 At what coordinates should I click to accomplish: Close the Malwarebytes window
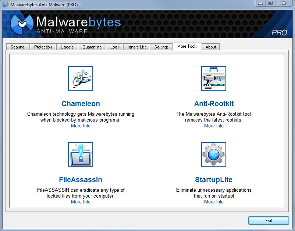tap(284, 3)
